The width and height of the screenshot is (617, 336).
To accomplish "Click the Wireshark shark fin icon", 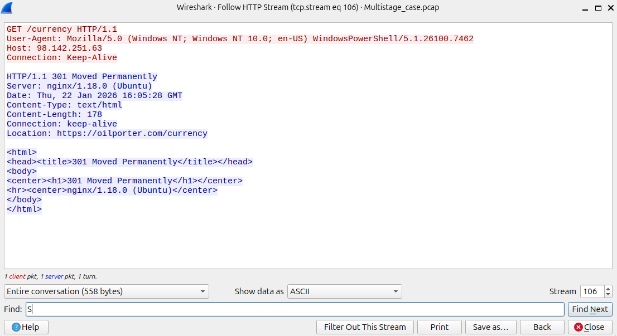I will [x=7, y=7].
